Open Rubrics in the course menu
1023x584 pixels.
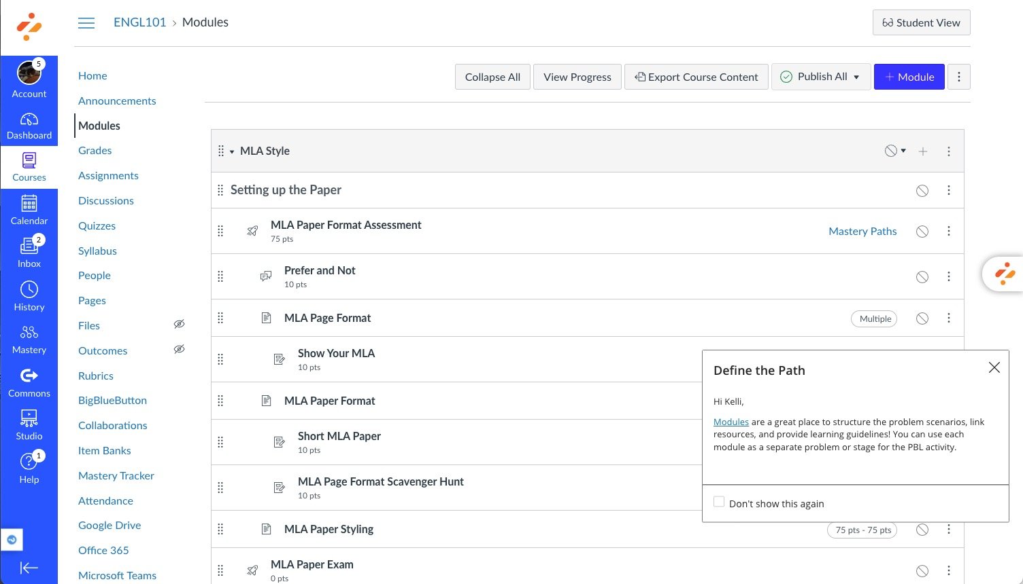[x=96, y=376]
